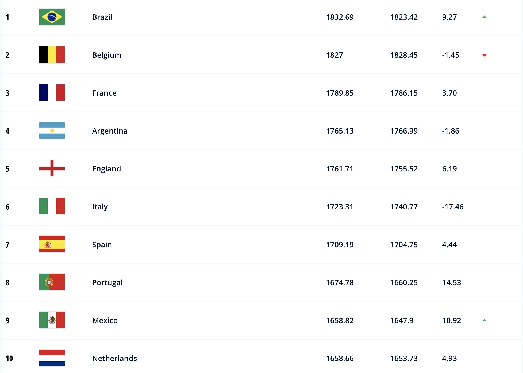523x373 pixels.
Task: Open the Brazil team link
Action: [102, 17]
